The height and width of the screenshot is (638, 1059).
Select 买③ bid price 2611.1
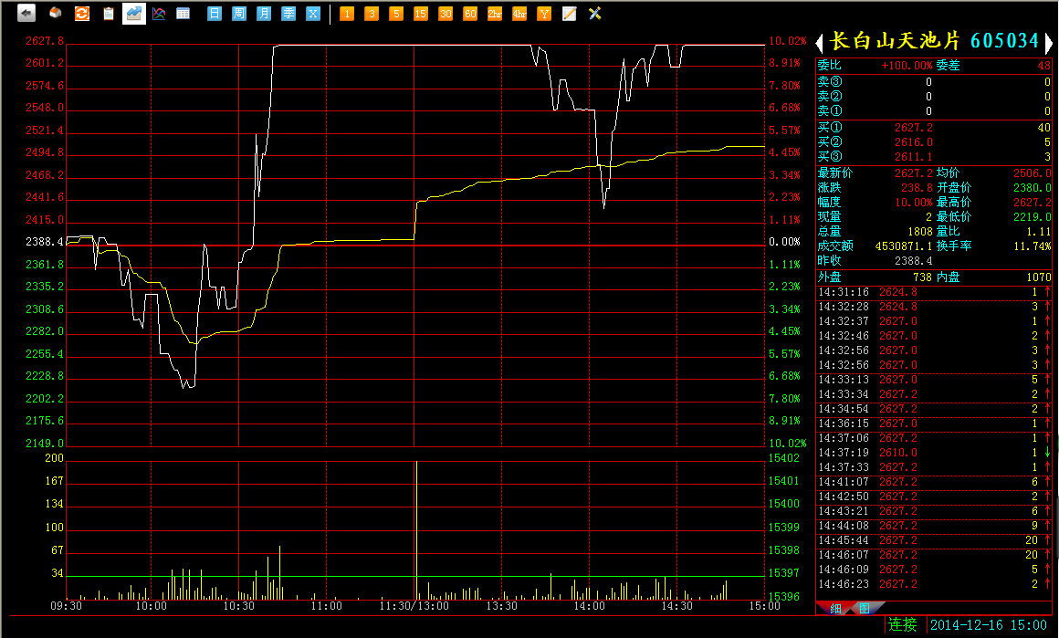(x=914, y=157)
